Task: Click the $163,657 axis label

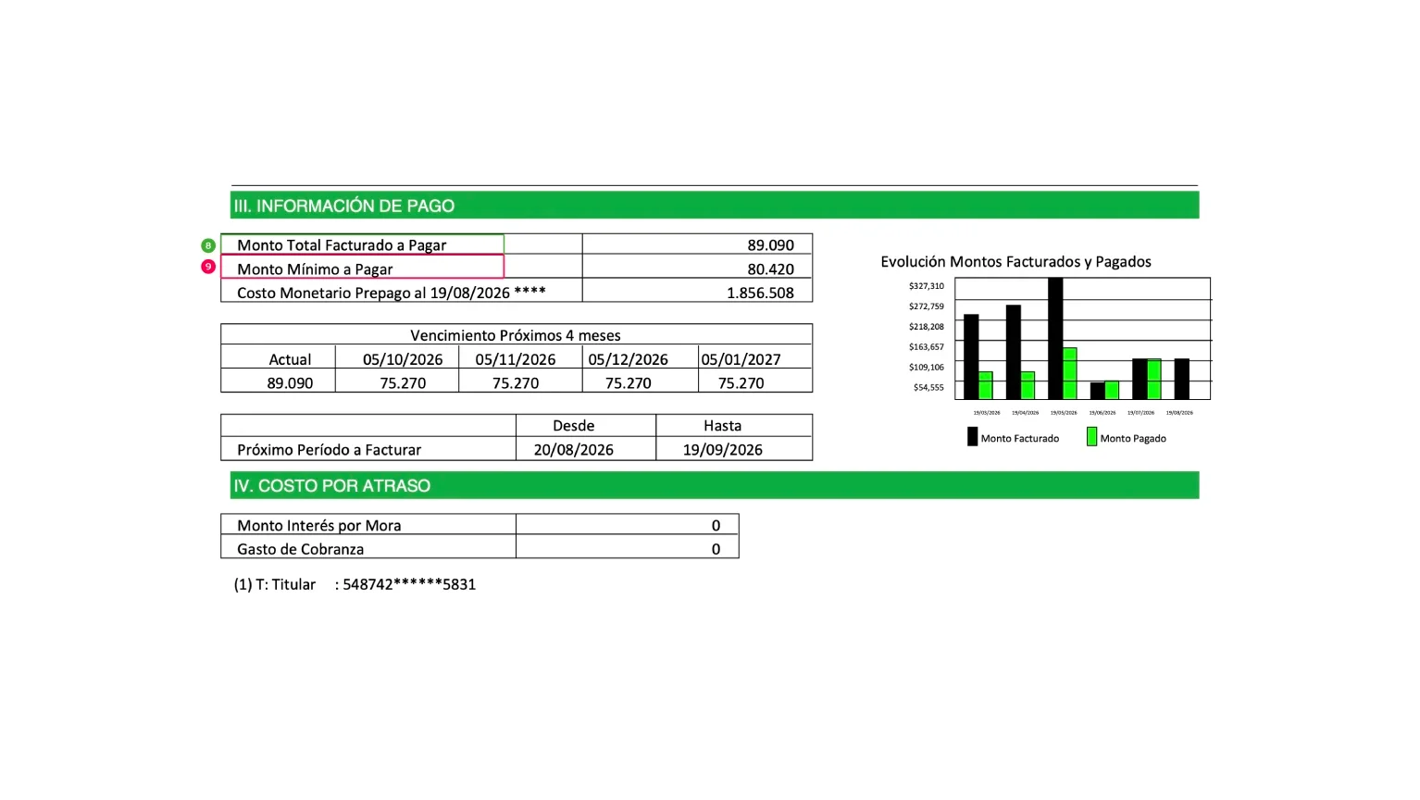Action: [x=927, y=347]
